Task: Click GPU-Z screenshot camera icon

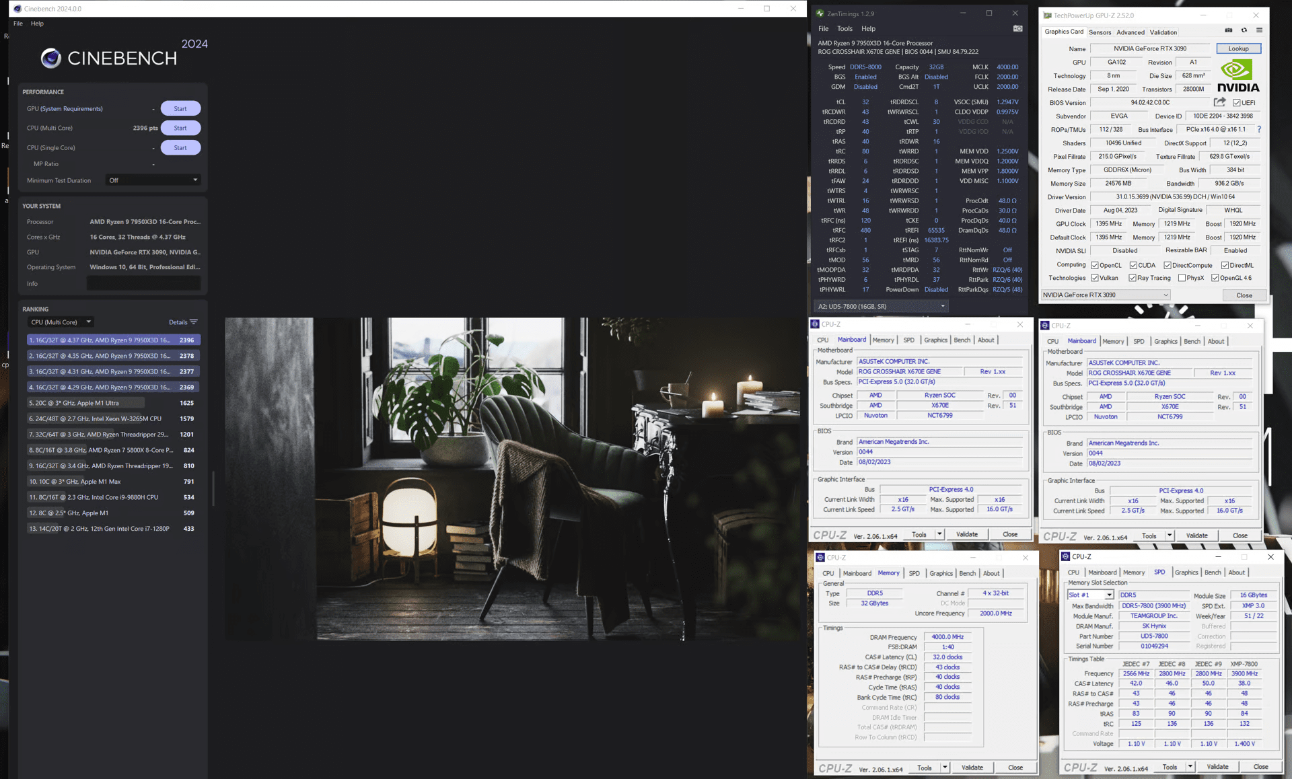Action: pyautogui.click(x=1228, y=30)
